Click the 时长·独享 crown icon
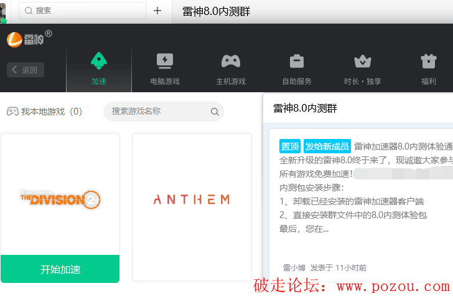 pos(362,60)
